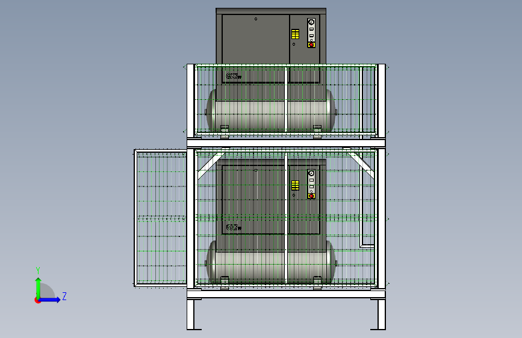Click the green Y axis arrow of the triad

(39, 287)
